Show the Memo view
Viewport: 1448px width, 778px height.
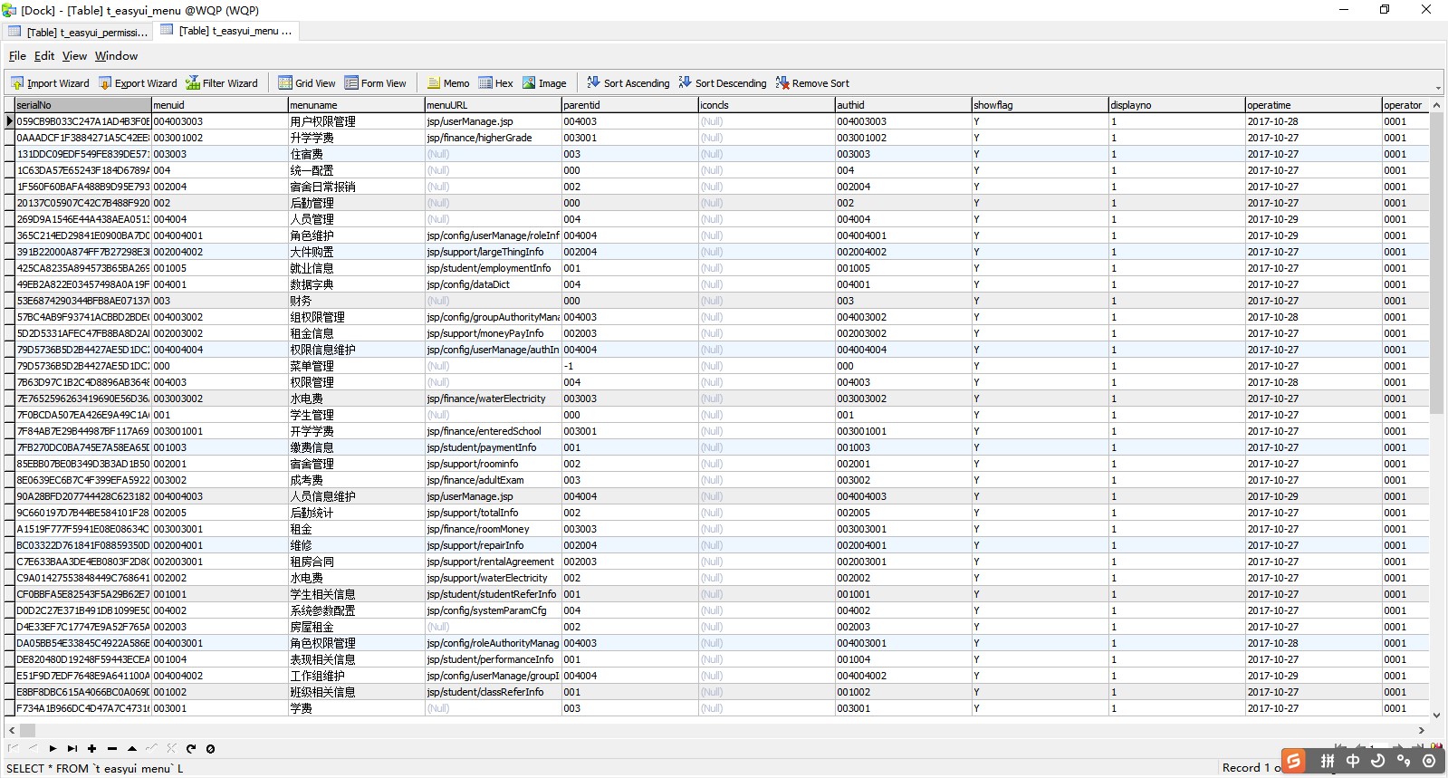pyautogui.click(x=448, y=83)
